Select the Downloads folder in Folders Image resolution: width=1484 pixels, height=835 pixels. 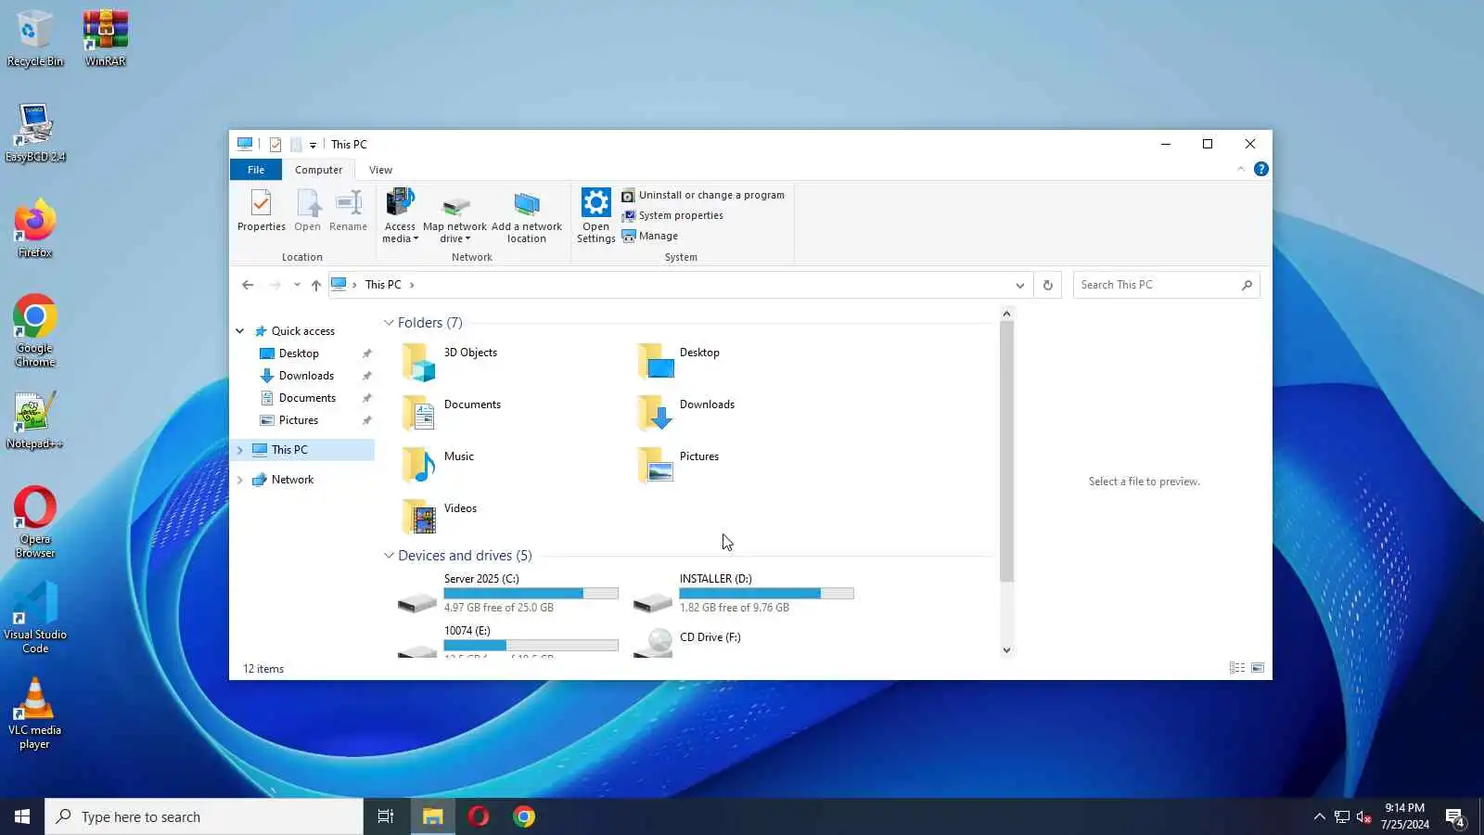(686, 413)
